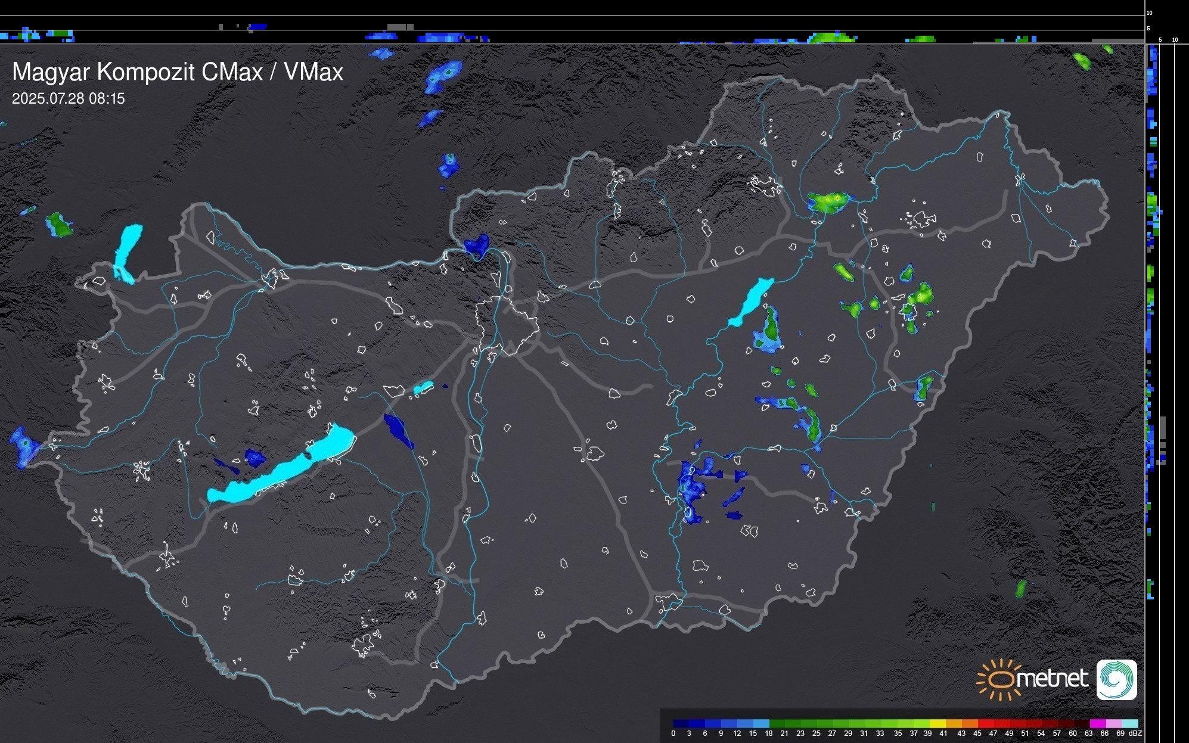Viewport: 1189px width, 743px height.
Task: Click the teal swirl app icon
Action: point(1116,679)
